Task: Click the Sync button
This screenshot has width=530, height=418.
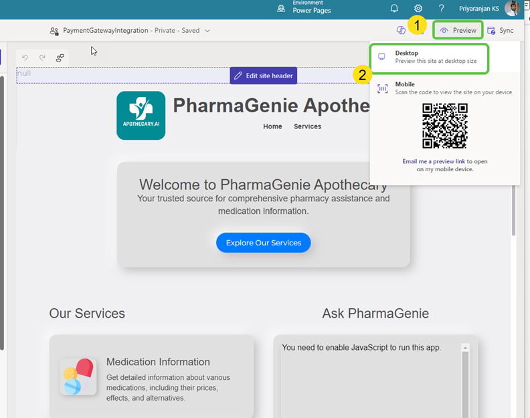Action: (x=501, y=31)
